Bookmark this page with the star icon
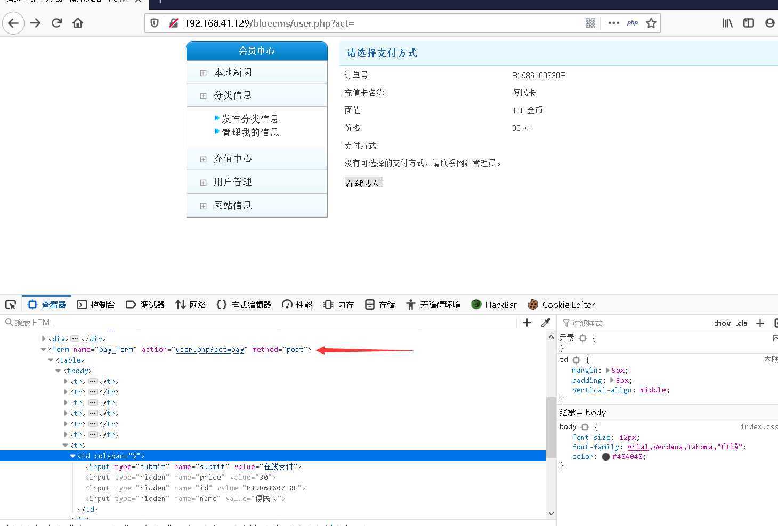778x526 pixels. pyautogui.click(x=651, y=23)
